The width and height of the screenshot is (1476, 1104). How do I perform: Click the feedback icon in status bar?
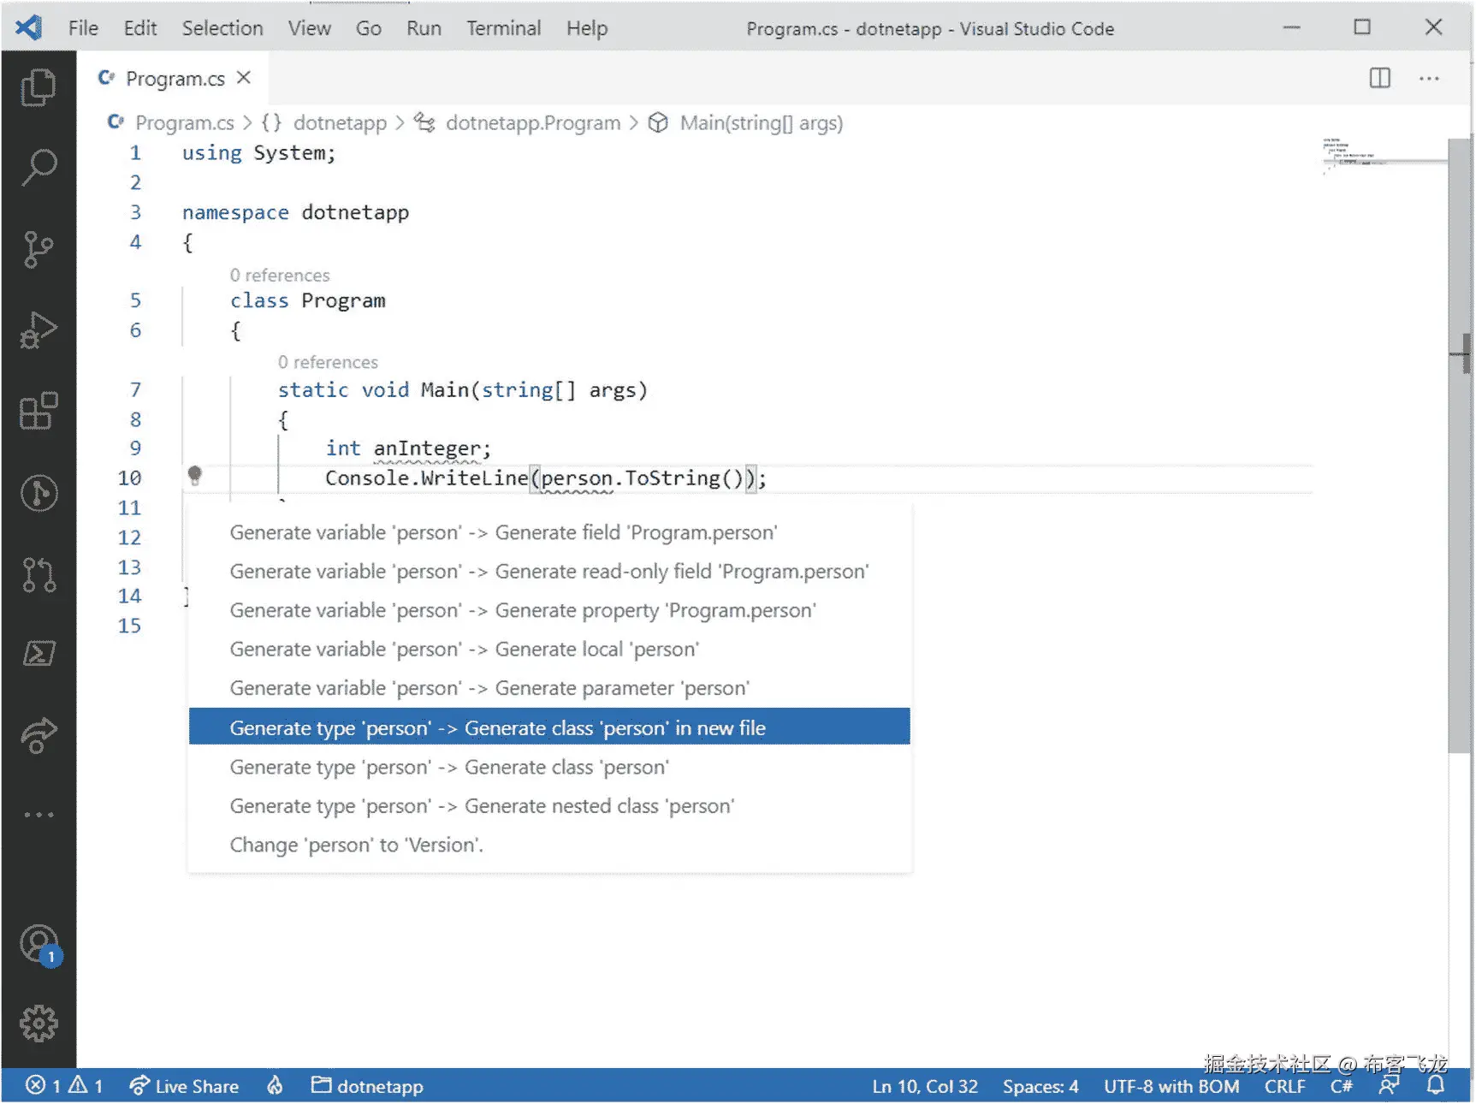(1389, 1086)
